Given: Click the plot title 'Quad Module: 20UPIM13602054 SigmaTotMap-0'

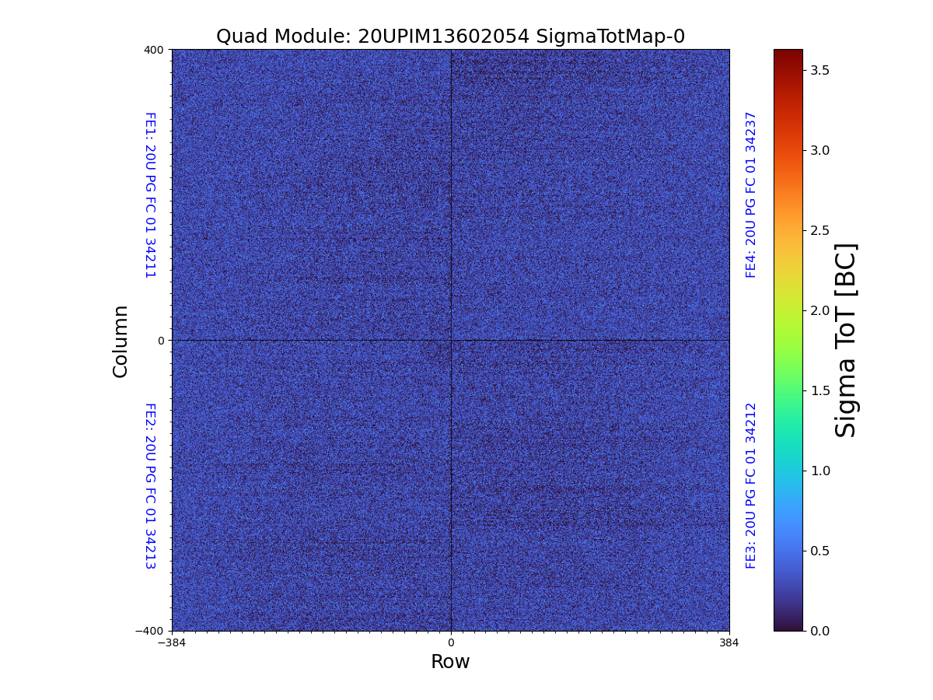Looking at the screenshot, I should pyautogui.click(x=450, y=37).
